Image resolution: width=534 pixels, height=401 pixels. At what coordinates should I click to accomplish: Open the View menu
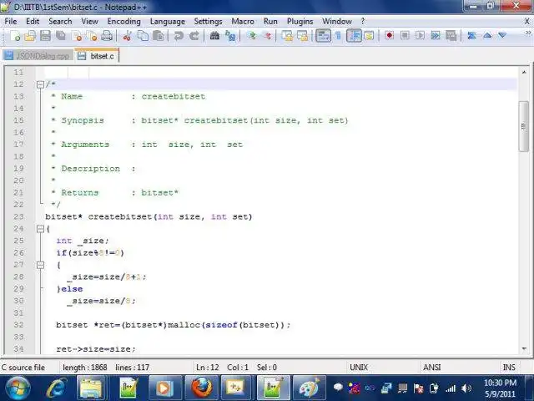click(89, 21)
